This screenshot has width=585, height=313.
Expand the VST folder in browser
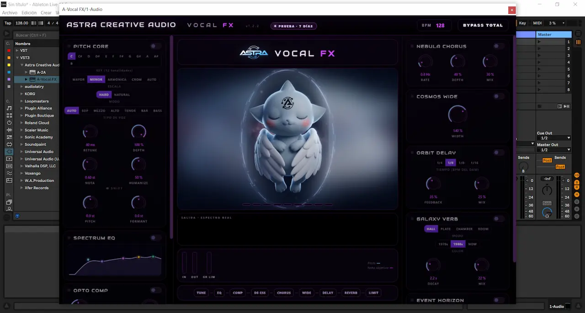click(17, 51)
